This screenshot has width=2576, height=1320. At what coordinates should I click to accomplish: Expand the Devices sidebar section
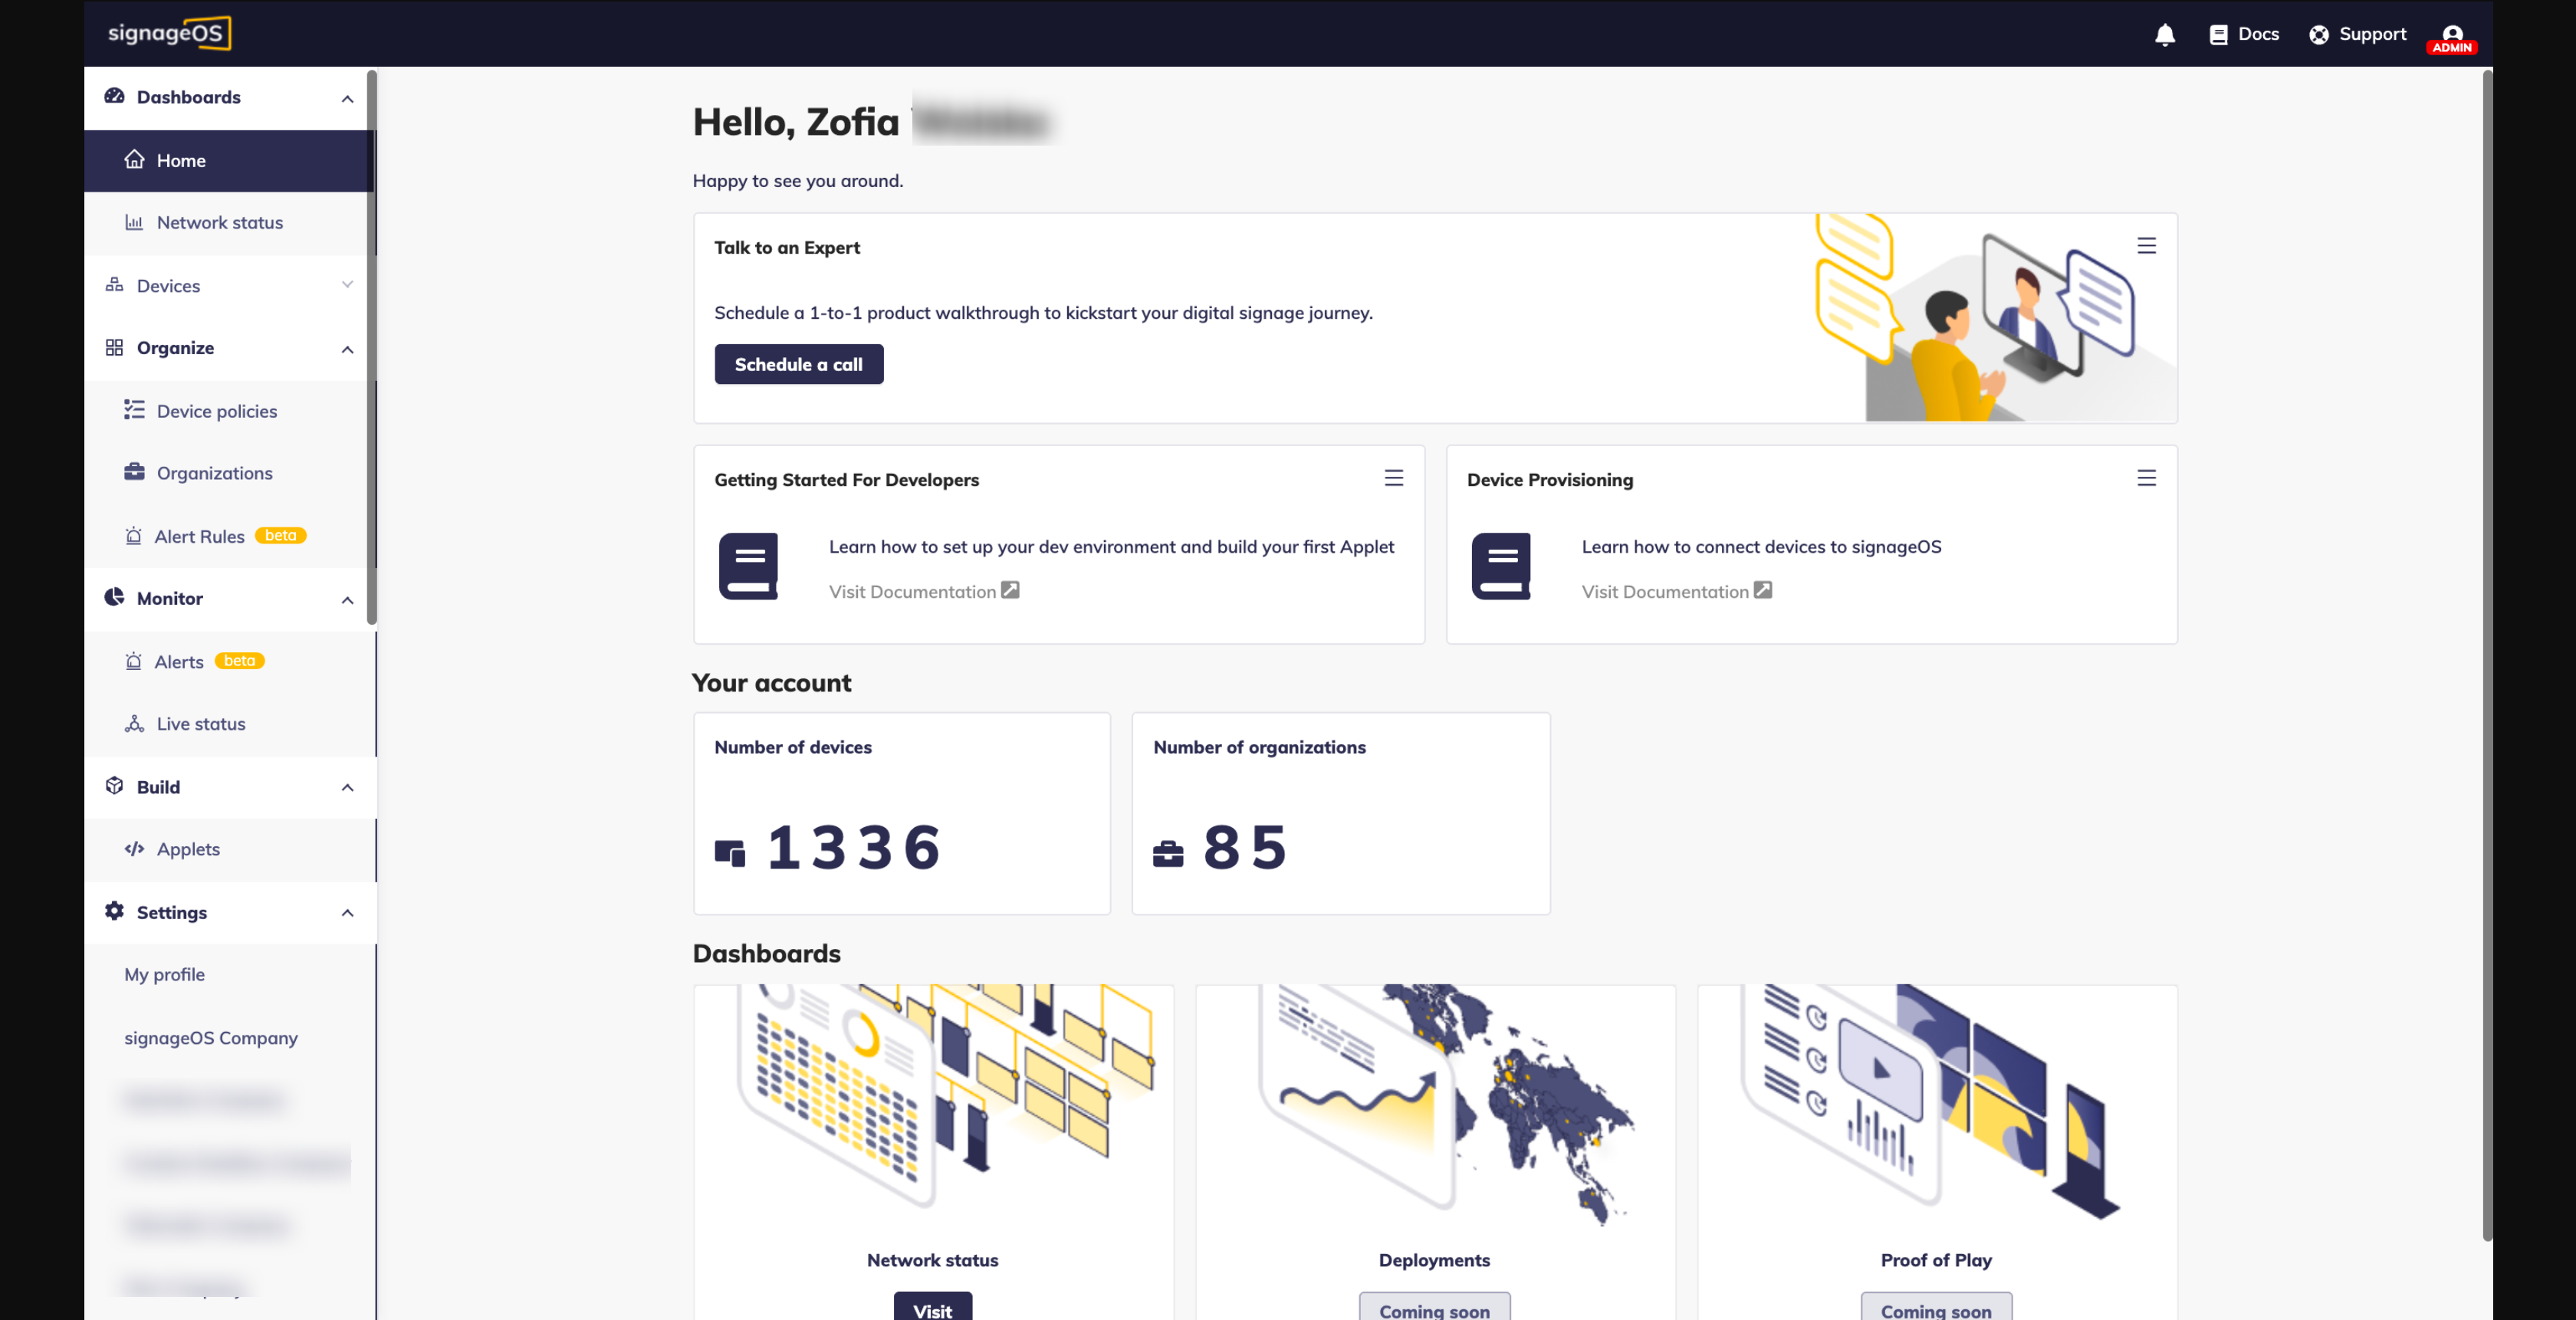(347, 285)
